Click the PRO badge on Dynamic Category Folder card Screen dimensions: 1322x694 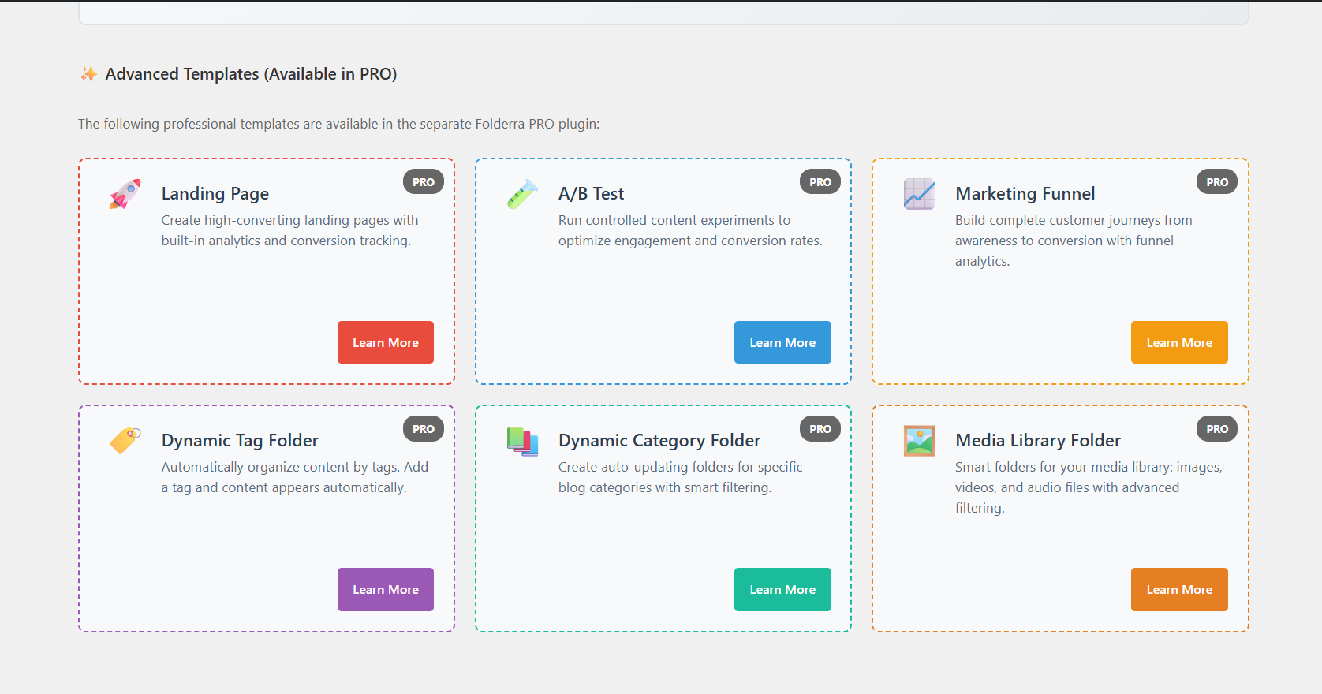pos(820,429)
